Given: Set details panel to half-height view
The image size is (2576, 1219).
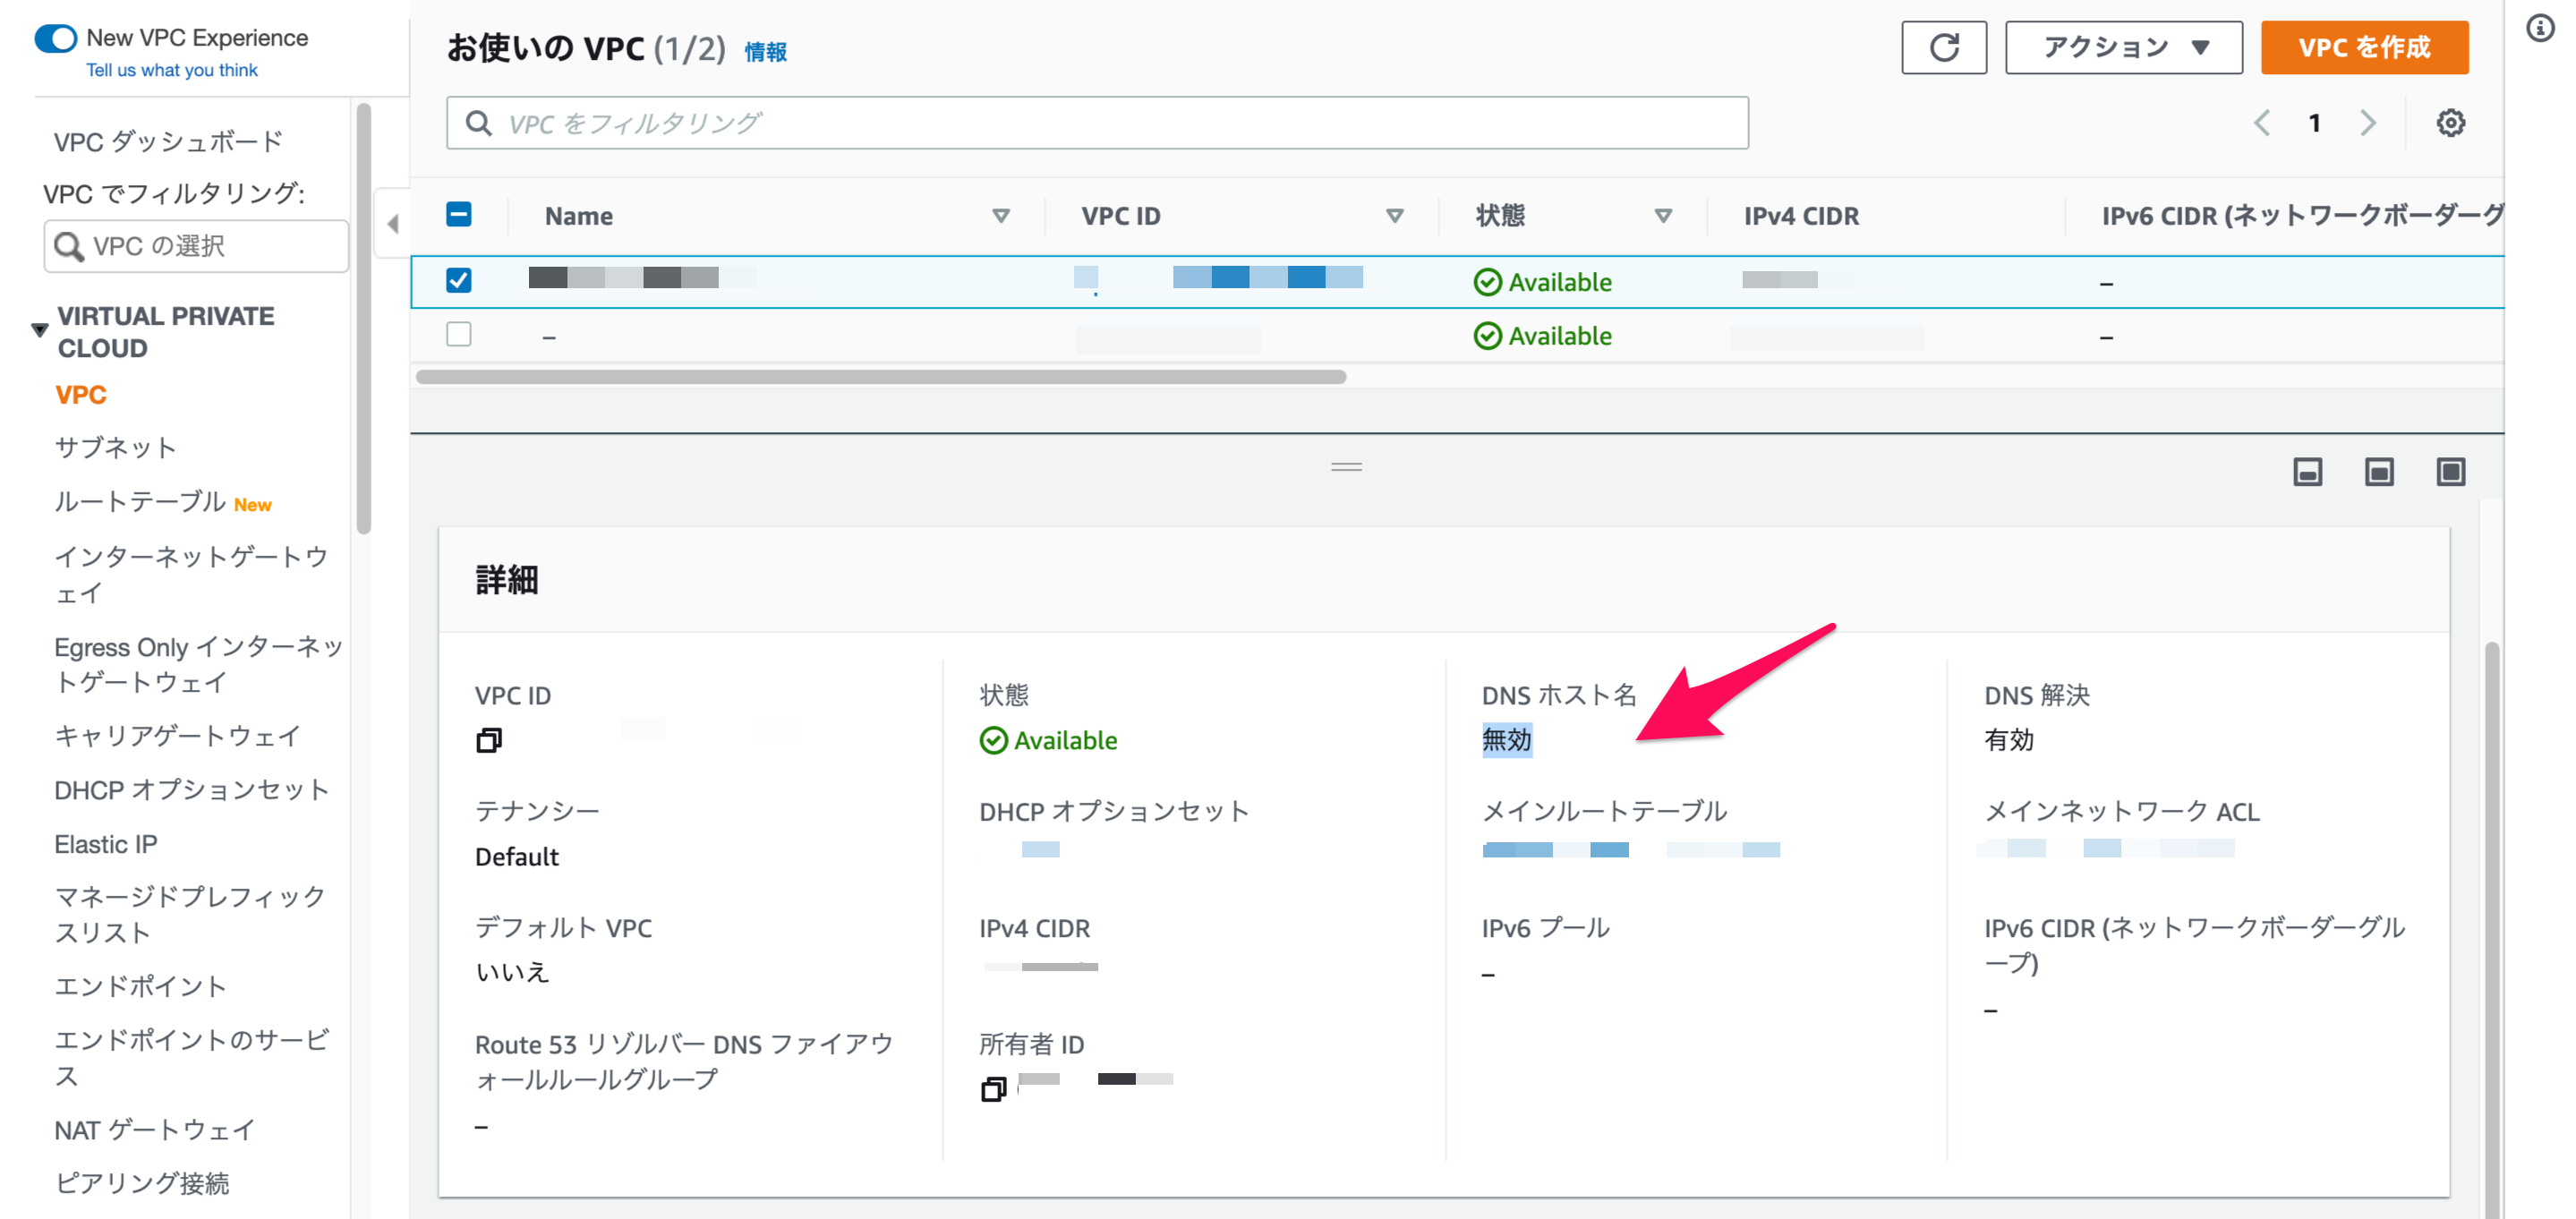Looking at the screenshot, I should pyautogui.click(x=2379, y=472).
